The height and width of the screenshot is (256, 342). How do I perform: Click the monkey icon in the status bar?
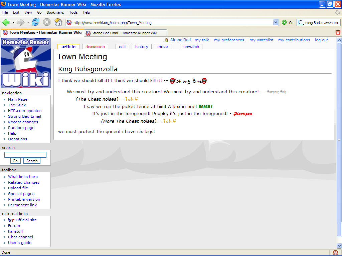(x=335, y=253)
